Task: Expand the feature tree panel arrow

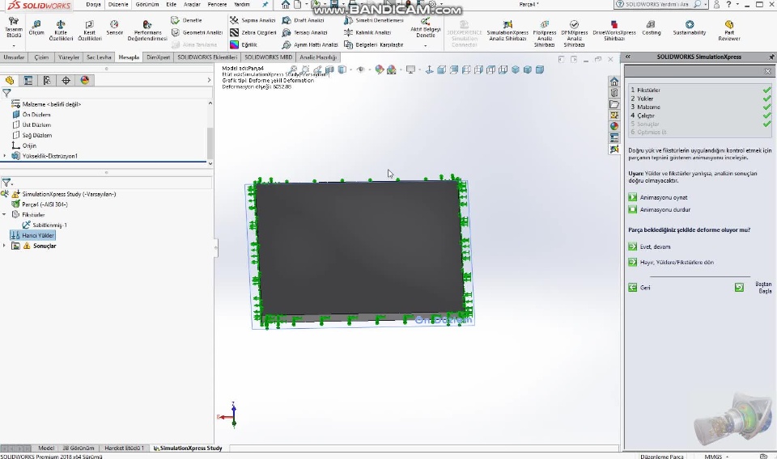Action: pos(209,80)
